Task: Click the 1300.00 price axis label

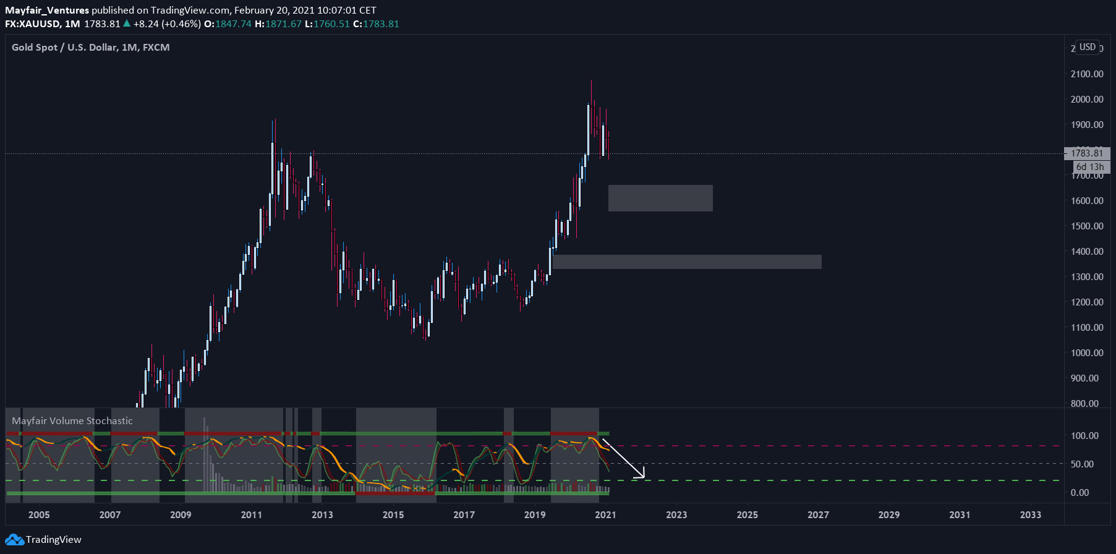Action: (x=1087, y=277)
